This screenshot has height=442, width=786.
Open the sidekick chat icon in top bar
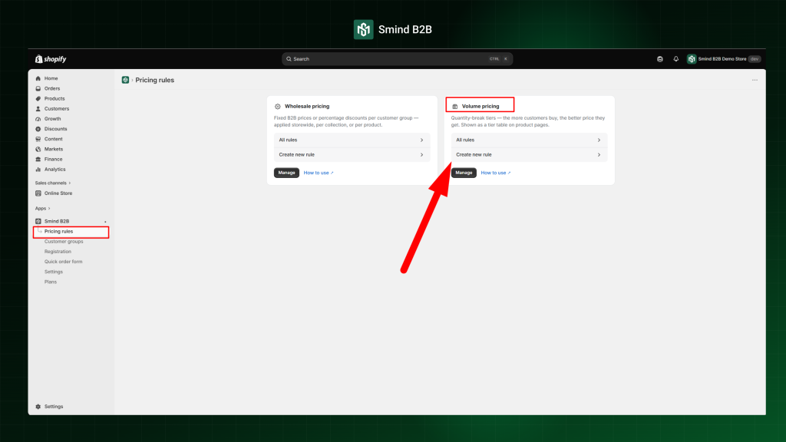tap(659, 59)
